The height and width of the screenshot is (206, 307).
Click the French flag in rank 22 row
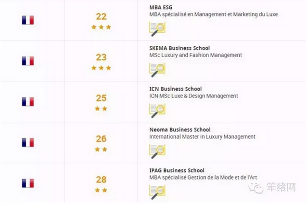tap(28, 20)
